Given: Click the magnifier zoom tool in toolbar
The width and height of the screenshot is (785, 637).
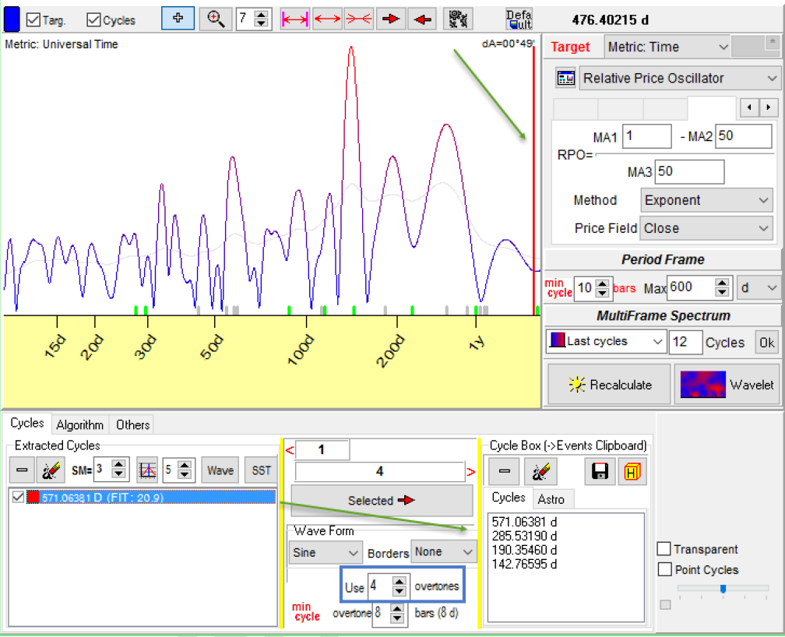Looking at the screenshot, I should tap(214, 19).
